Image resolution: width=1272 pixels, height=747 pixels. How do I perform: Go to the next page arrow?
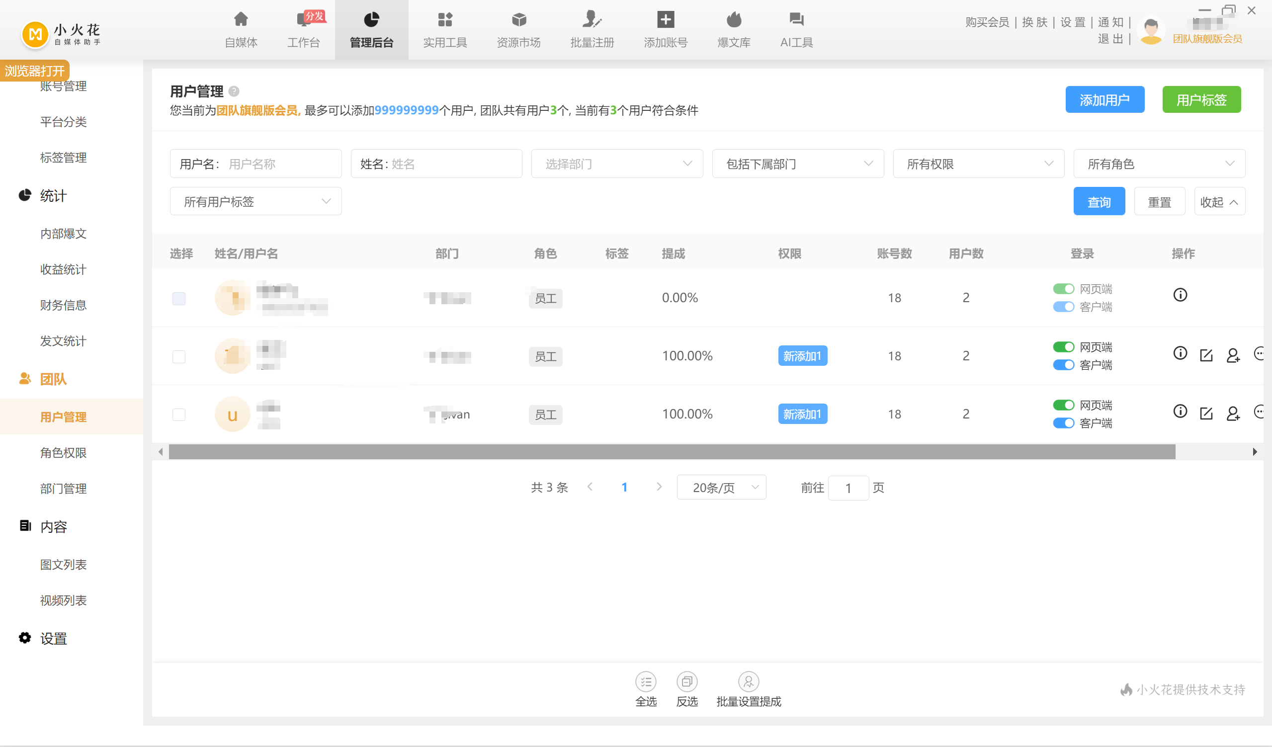click(x=659, y=487)
